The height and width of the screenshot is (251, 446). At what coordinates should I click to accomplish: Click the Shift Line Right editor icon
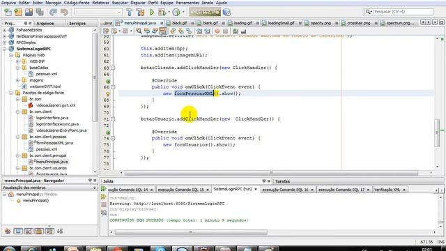208,31
